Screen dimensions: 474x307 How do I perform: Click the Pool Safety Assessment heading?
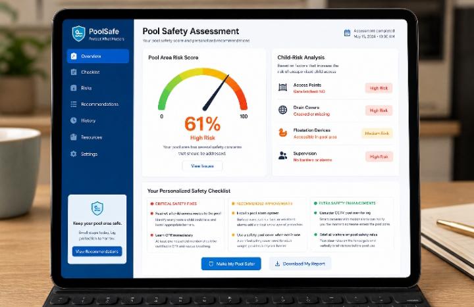pos(190,31)
